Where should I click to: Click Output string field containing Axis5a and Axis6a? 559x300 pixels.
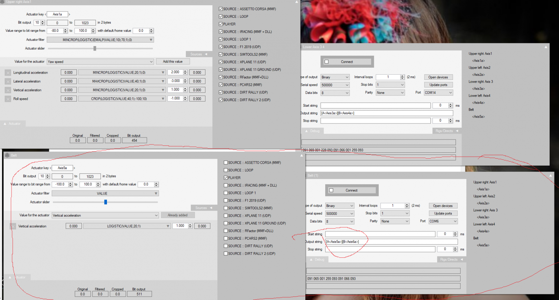[391, 242]
